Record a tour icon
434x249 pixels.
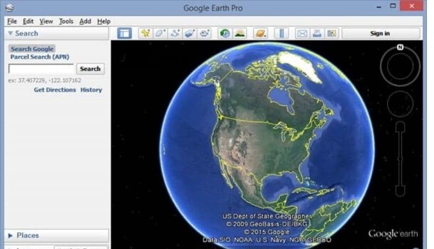tap(205, 34)
